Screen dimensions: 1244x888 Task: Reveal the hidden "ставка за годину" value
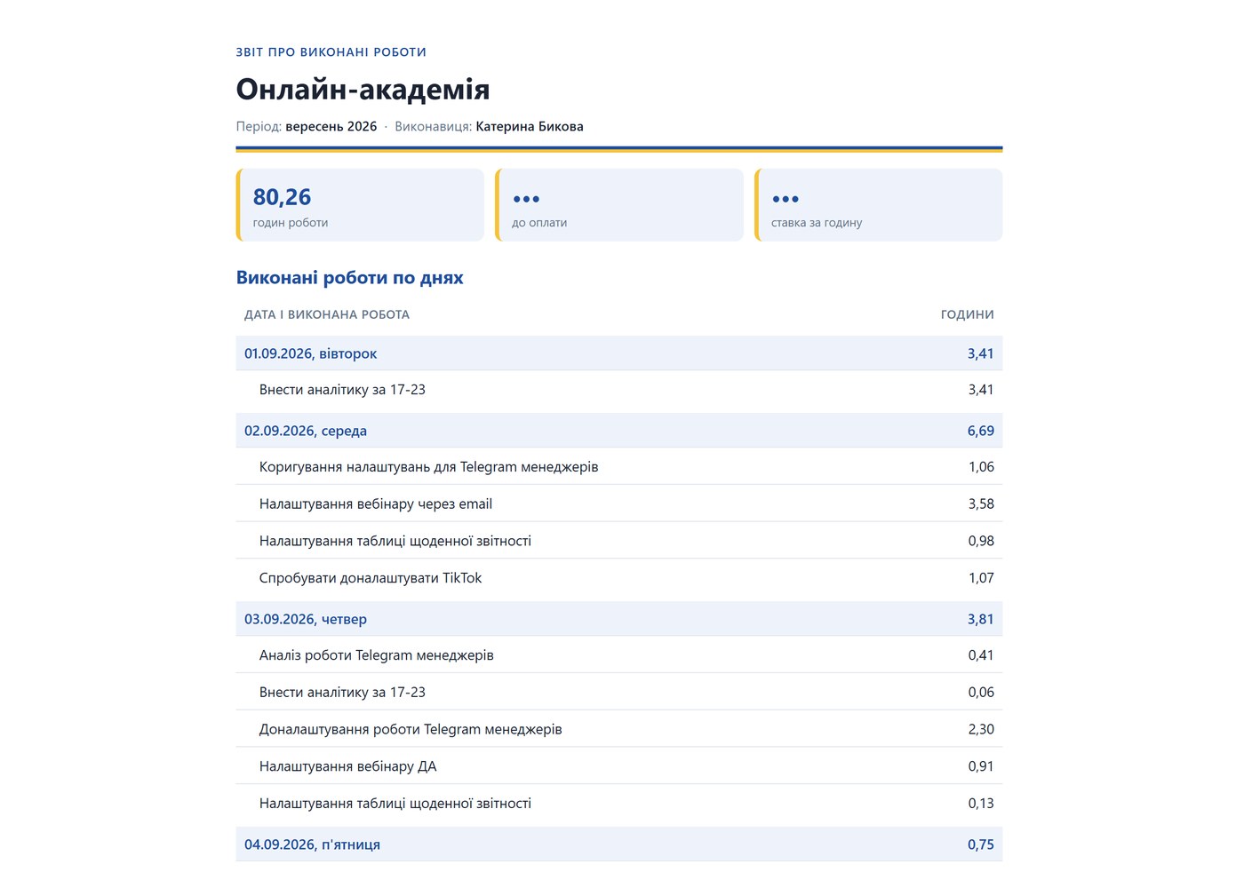pos(785,198)
